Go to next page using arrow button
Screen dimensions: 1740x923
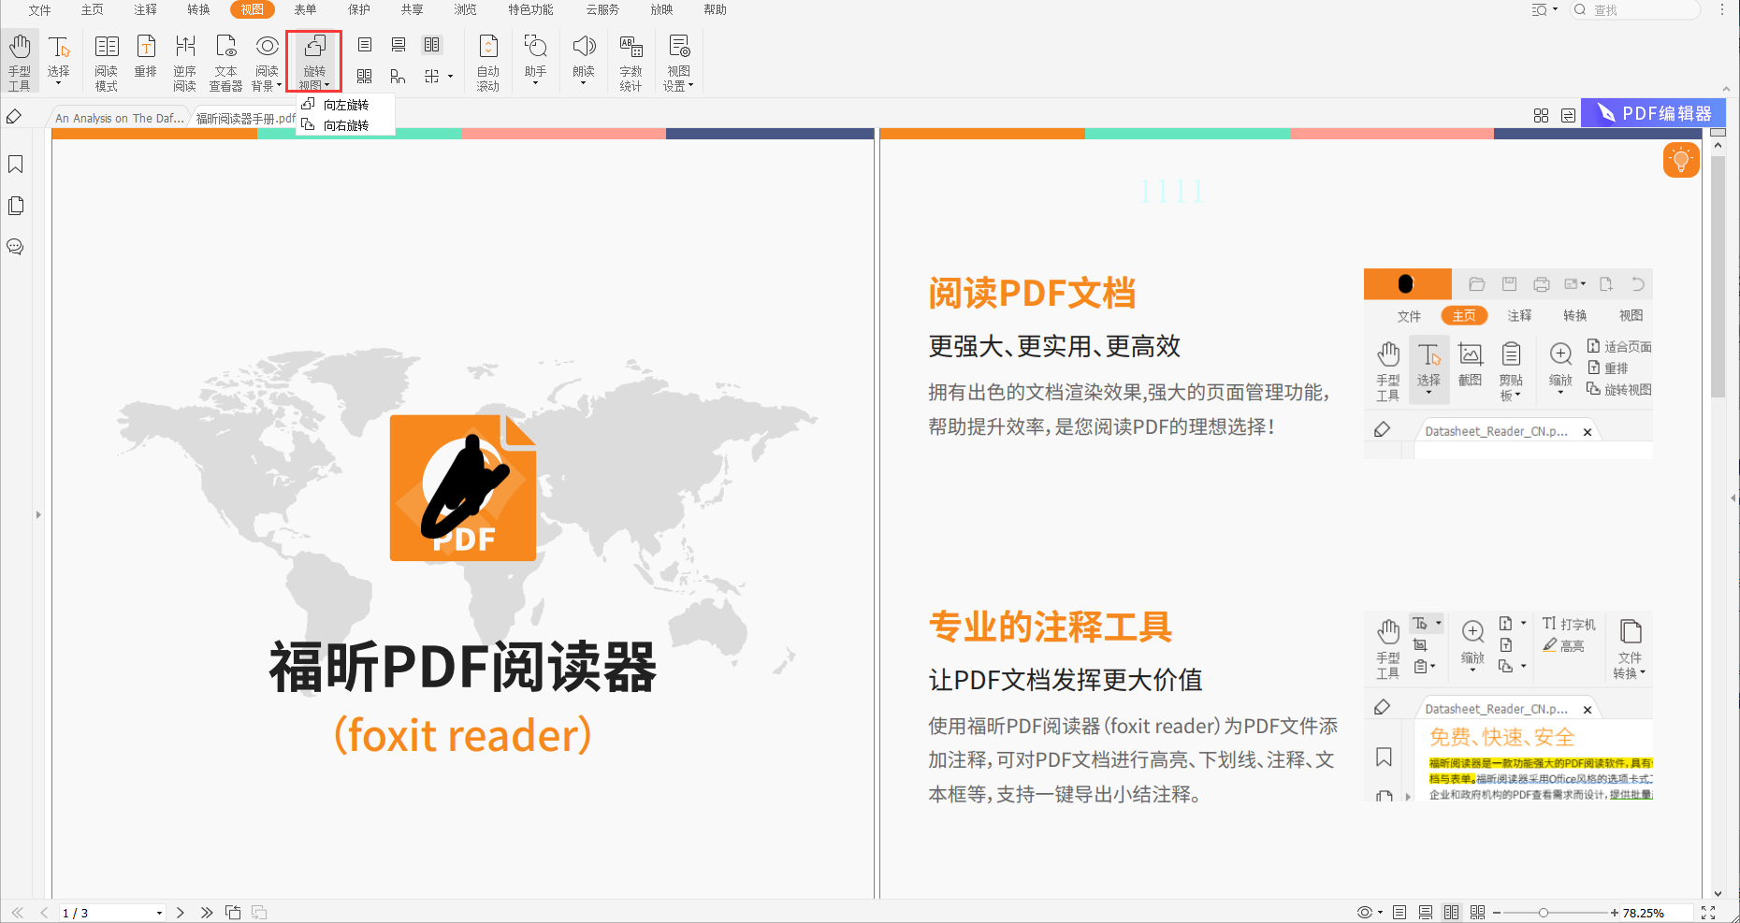pos(180,913)
